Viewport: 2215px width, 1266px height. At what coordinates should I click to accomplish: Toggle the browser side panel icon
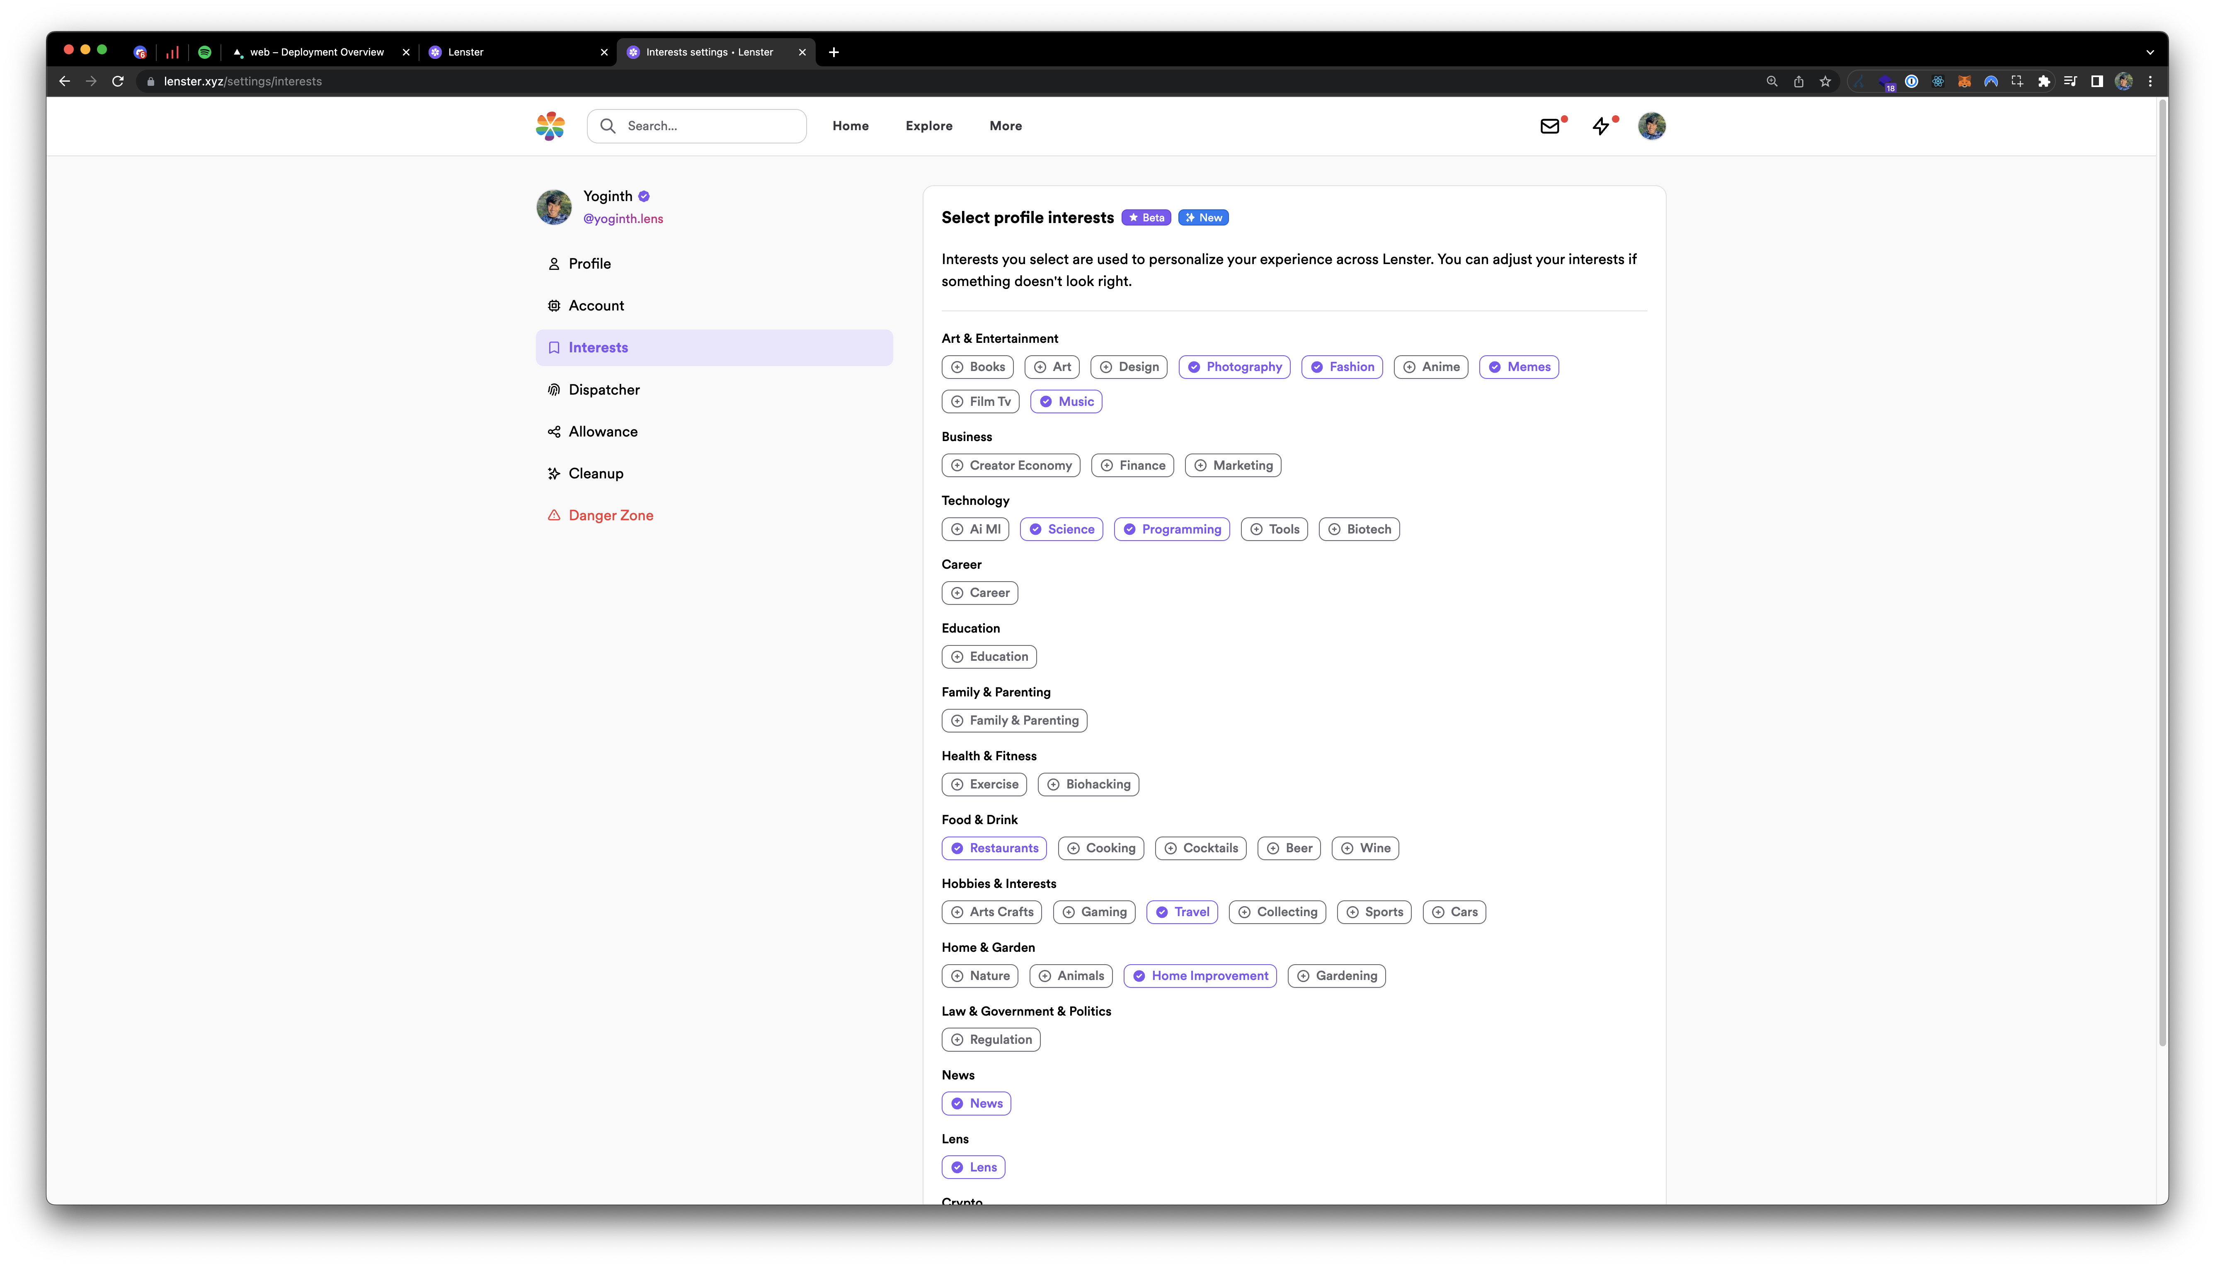2097,81
